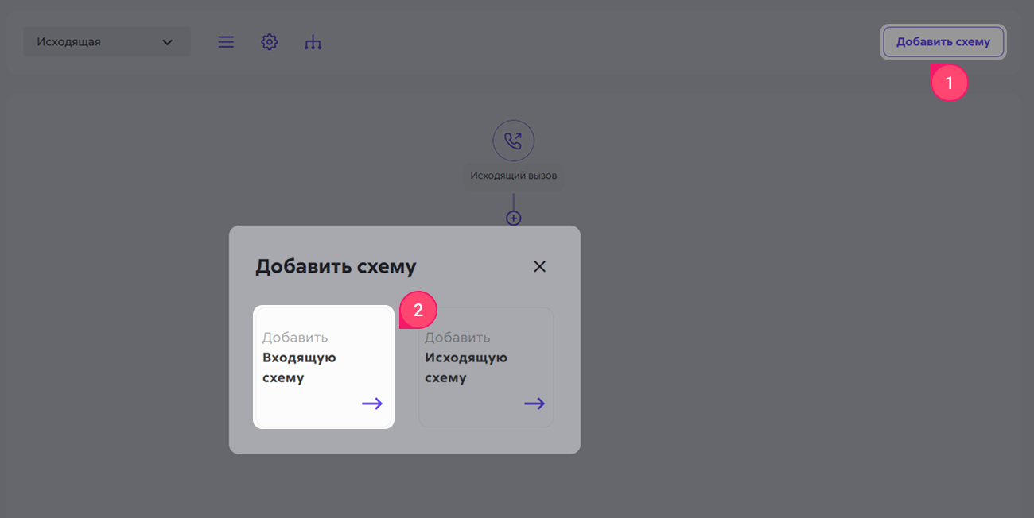Open the settings gear icon

point(270,42)
